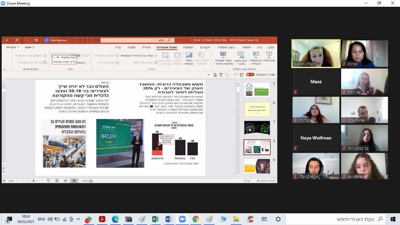Open Microsoft Edge from taskbar

tap(115, 219)
